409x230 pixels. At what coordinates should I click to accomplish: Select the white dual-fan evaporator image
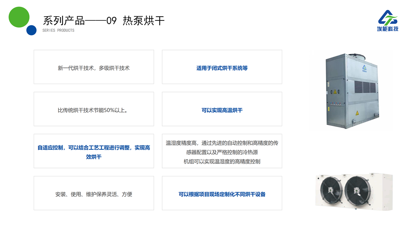point(354,191)
